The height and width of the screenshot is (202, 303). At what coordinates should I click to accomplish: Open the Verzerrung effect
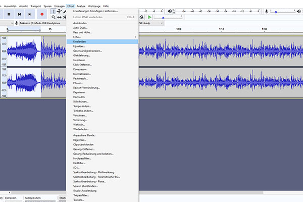click(x=102, y=120)
